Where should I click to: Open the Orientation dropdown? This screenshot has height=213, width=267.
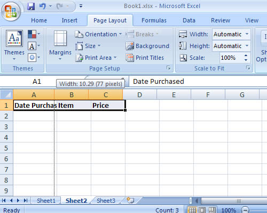pos(98,34)
